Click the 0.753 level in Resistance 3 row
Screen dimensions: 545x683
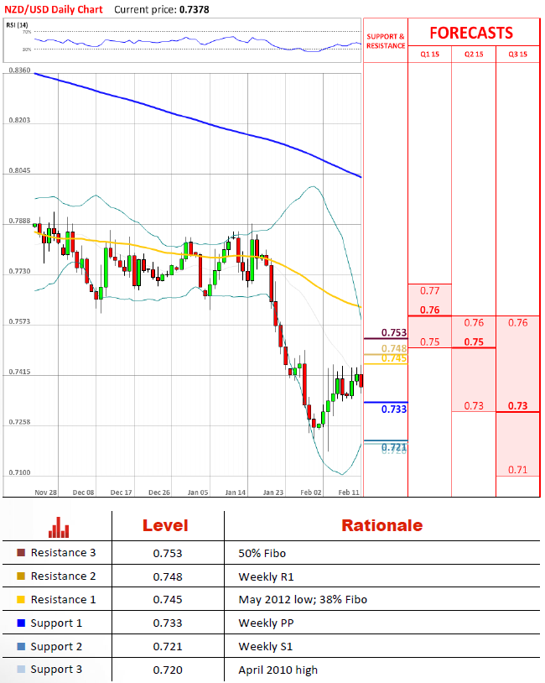coord(168,554)
